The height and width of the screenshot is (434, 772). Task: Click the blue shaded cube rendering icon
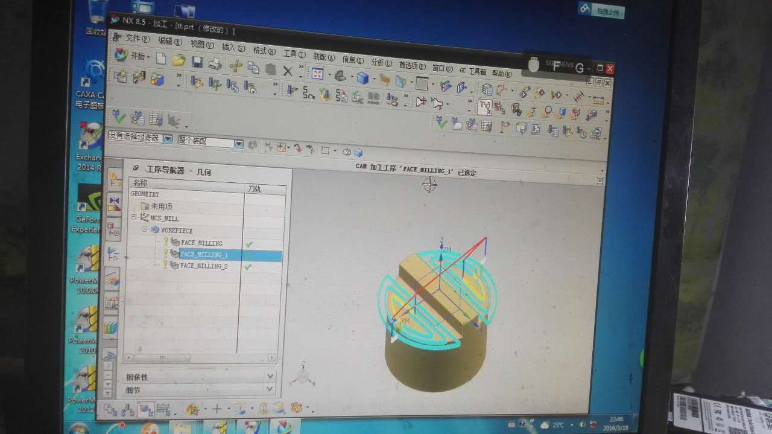(362, 78)
